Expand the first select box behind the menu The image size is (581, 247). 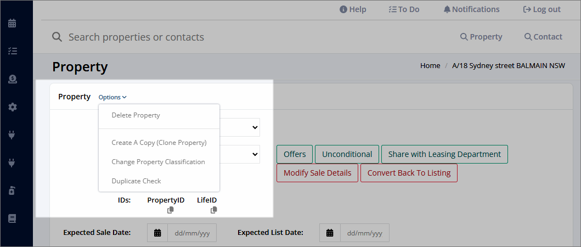tap(240, 127)
